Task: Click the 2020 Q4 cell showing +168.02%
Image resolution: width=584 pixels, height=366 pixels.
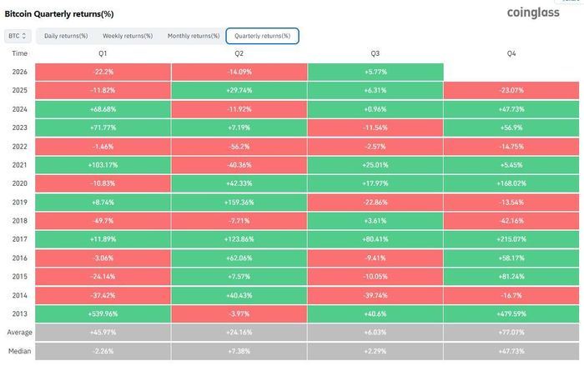Action: pos(511,183)
